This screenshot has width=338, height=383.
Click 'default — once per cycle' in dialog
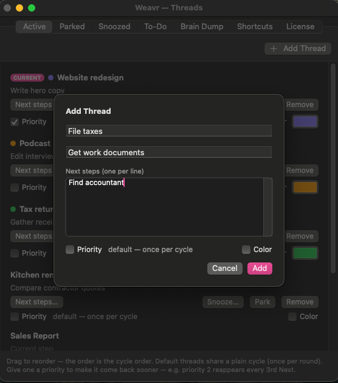[151, 250]
